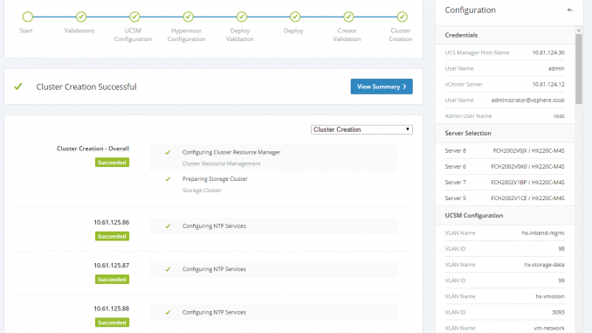Click the Cluster Creation - Overall label
The image size is (592, 333).
93,149
